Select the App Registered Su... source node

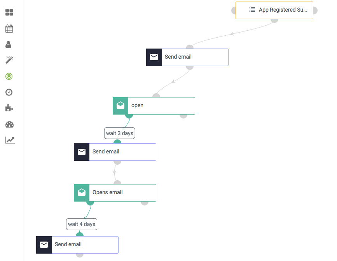point(274,10)
